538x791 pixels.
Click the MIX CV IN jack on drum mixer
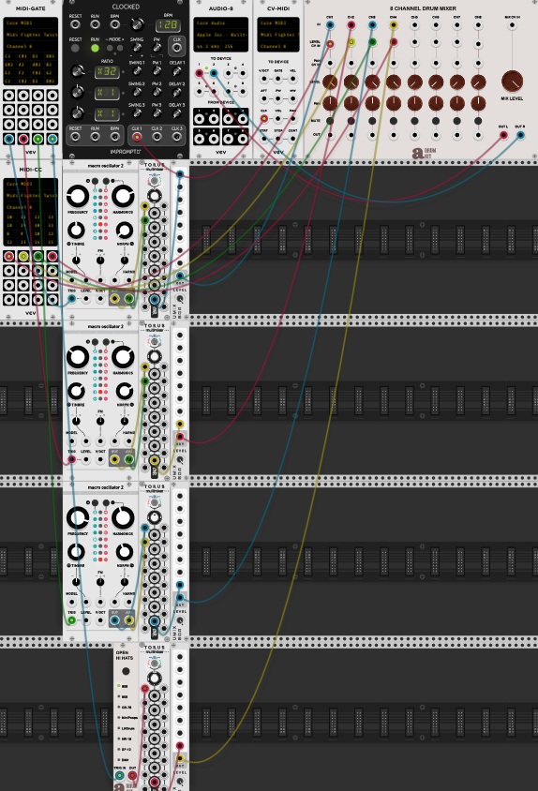pyautogui.click(x=512, y=24)
